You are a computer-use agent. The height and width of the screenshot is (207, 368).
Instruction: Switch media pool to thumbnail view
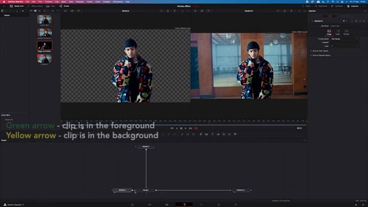point(35,11)
